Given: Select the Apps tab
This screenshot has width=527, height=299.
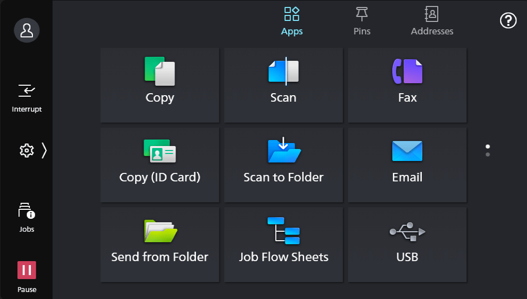Looking at the screenshot, I should click(x=292, y=21).
